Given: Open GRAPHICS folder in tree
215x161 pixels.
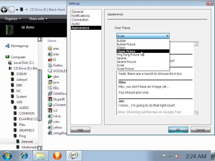Looking at the screenshot, I should coord(27,130).
